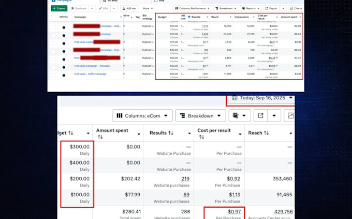This screenshot has width=352, height=219.
Task: Click the Export button
Action: (x=271, y=8)
